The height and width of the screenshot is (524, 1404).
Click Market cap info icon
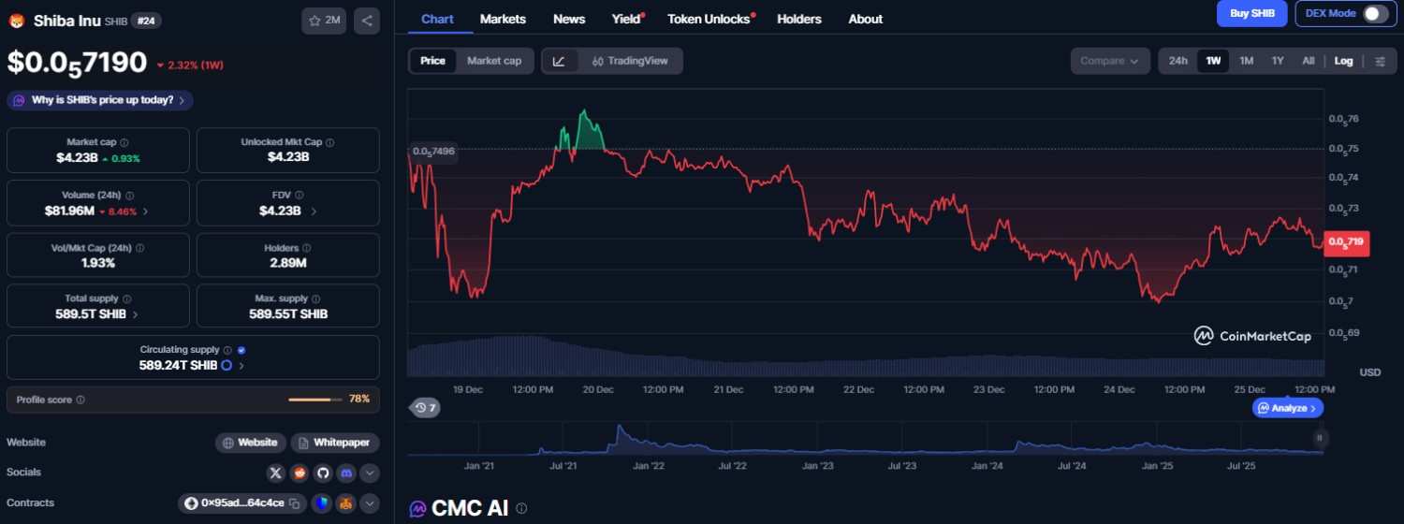[124, 142]
